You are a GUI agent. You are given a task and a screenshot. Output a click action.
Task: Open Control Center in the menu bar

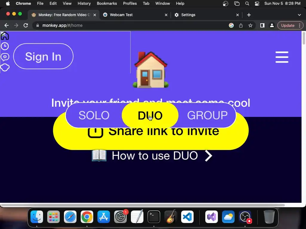pyautogui.click(x=257, y=4)
